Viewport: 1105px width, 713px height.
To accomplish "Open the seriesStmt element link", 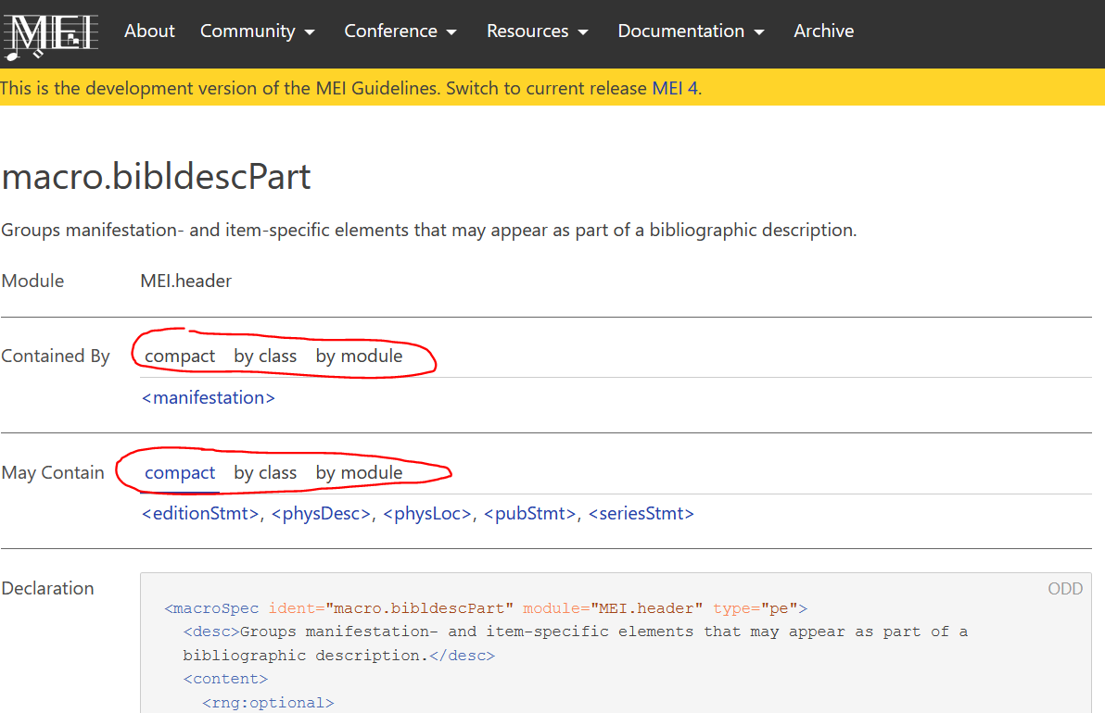I will point(641,513).
